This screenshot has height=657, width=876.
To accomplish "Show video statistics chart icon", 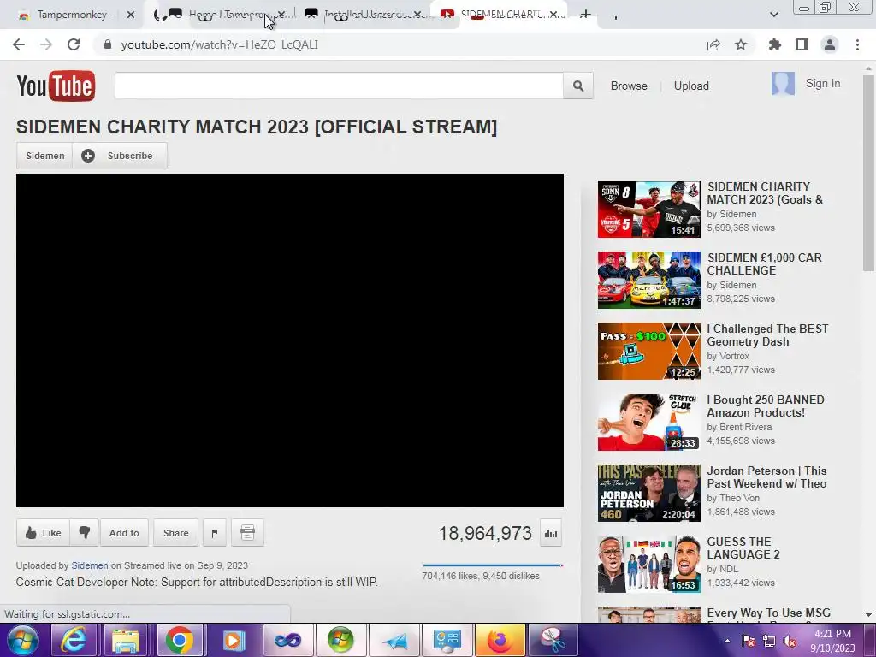I will tap(551, 533).
